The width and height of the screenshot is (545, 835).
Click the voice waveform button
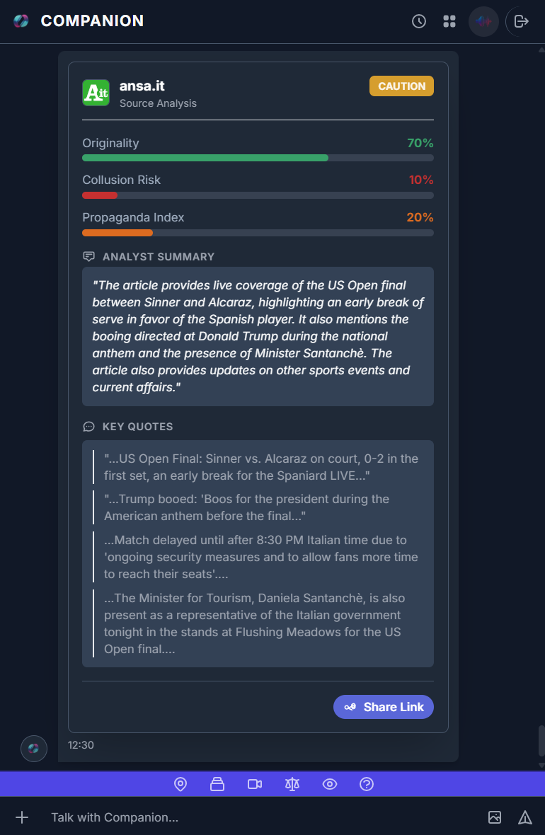click(483, 21)
